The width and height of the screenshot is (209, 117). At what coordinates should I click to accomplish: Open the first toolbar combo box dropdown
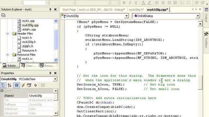coord(47,3)
